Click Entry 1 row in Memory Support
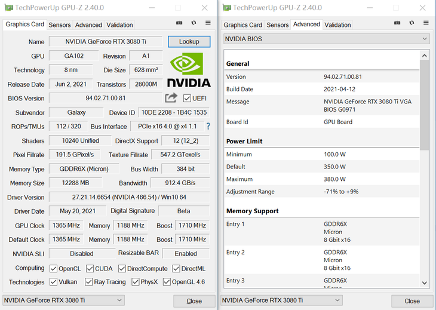Image resolution: width=436 pixels, height=310 pixels. 322,232
